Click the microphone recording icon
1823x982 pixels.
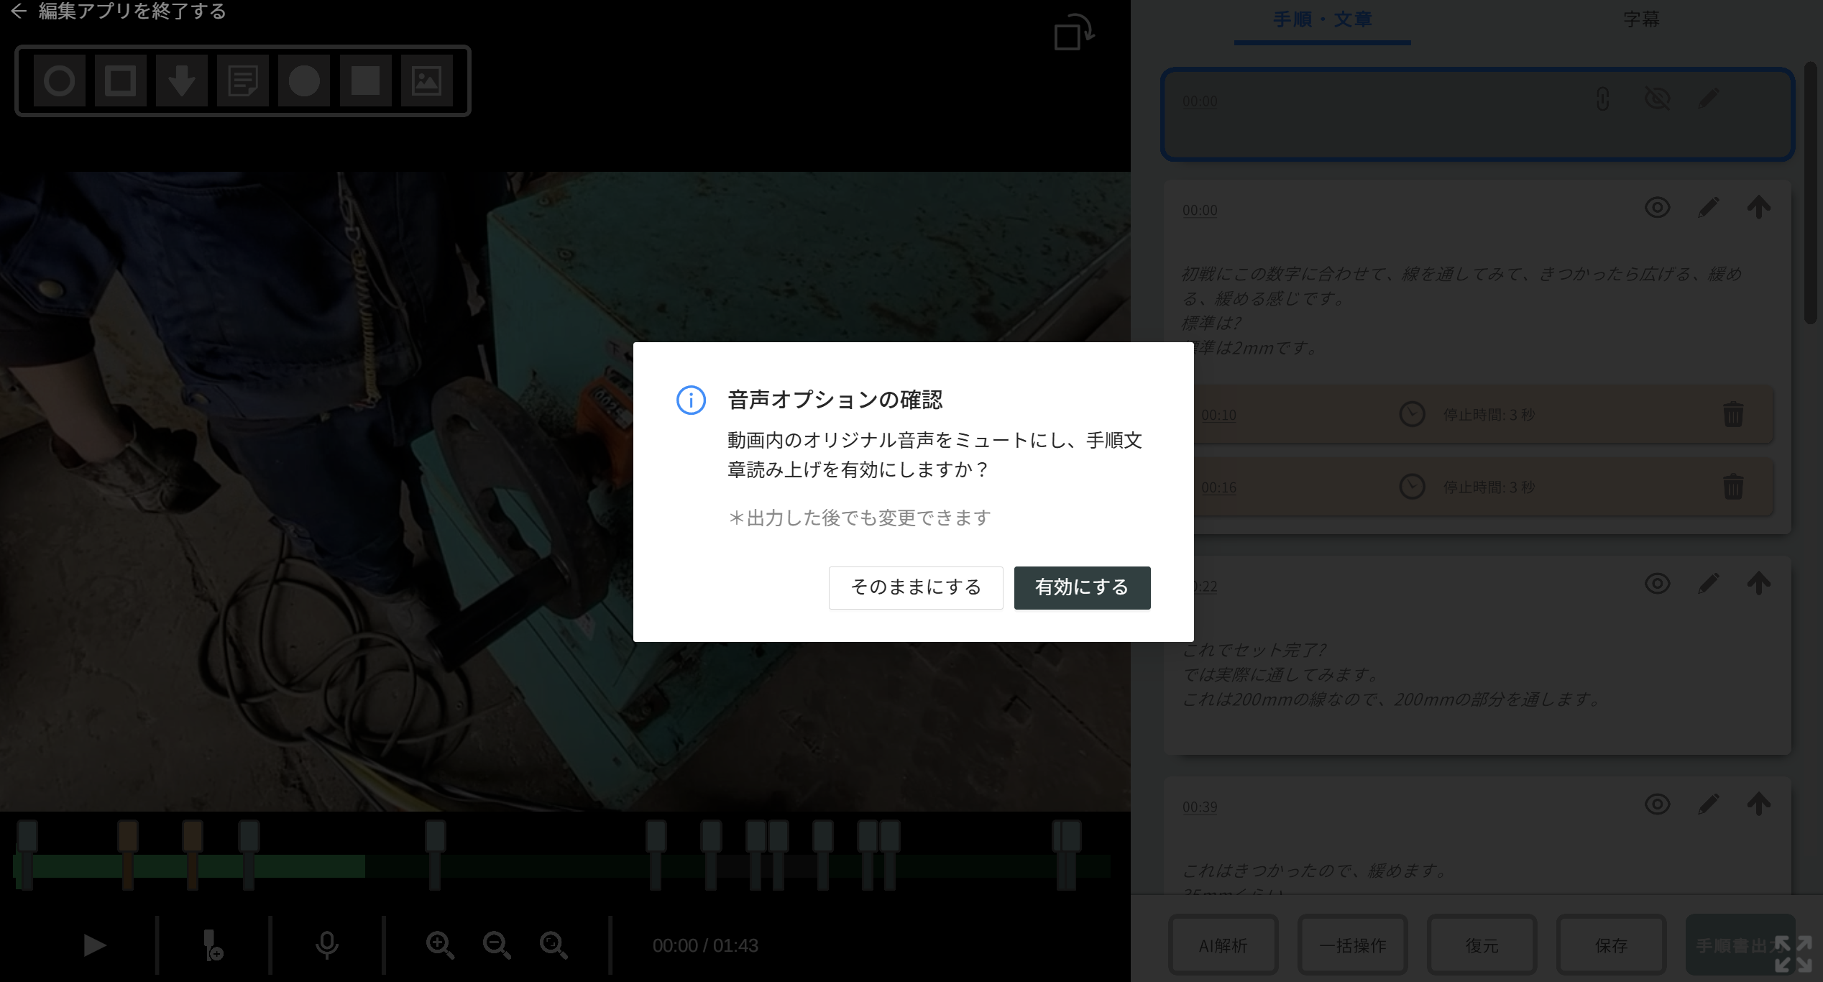click(326, 945)
